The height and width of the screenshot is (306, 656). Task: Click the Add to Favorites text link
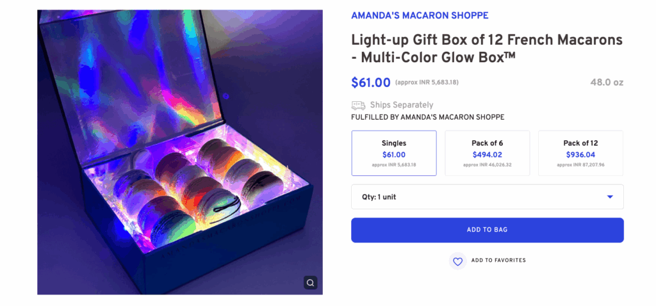(x=498, y=261)
